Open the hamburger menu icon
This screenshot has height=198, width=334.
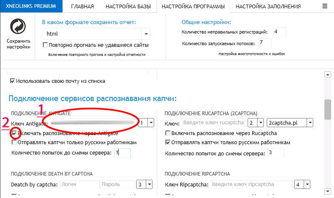[x=324, y=6]
